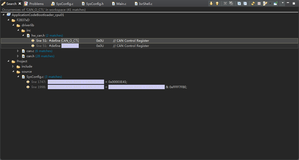Collapse the inc folder
Screen dimensions: 299x160
pyautogui.click(x=18, y=30)
